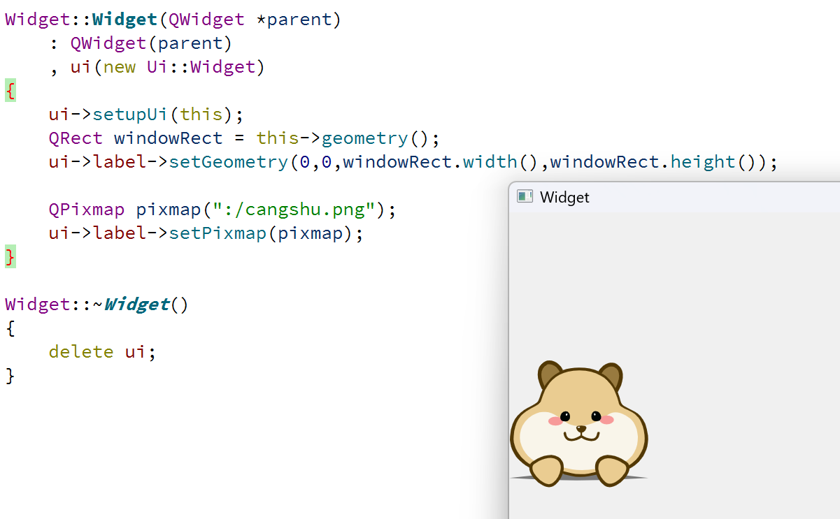Click the Widget window title bar icon
Viewport: 840px width, 519px height.
(525, 197)
